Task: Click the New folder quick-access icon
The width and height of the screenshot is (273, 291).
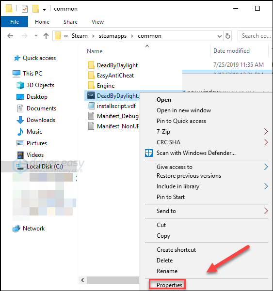Action: coord(35,9)
